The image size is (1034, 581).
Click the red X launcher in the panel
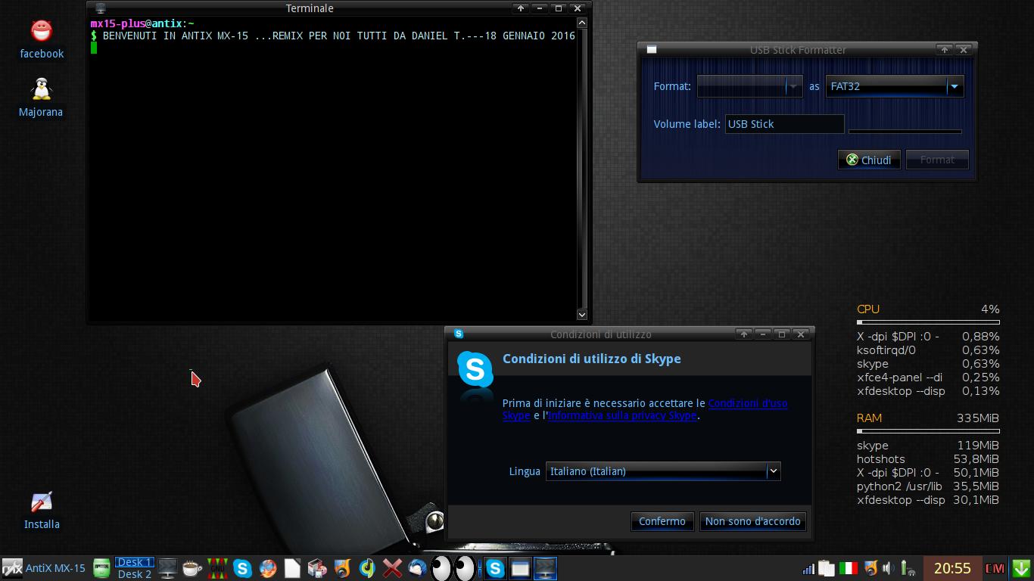click(392, 568)
